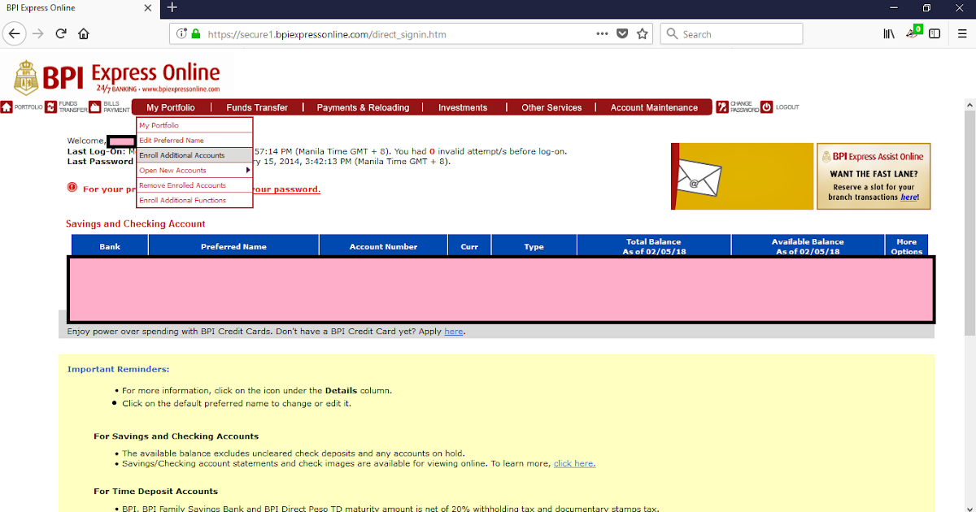Select the Portfolio home icon
Viewport: 976px width, 512px height.
(7, 106)
